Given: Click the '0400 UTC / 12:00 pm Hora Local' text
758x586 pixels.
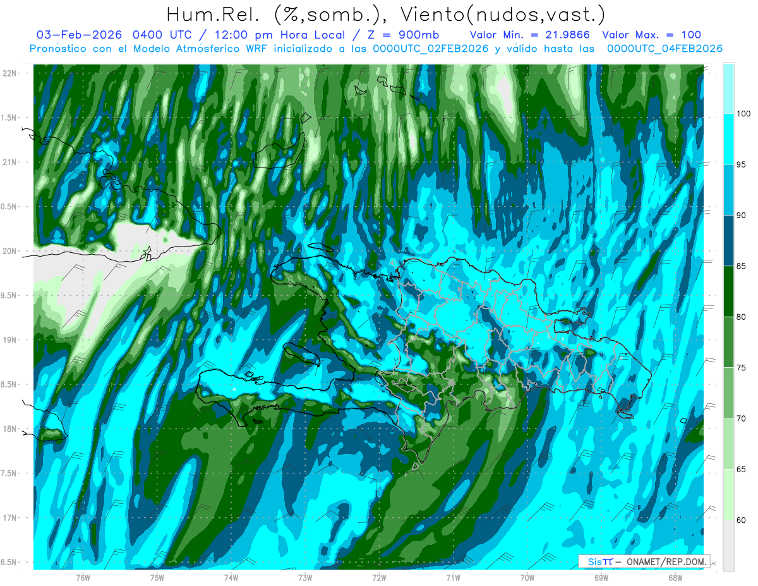Looking at the screenshot, I should [x=239, y=35].
